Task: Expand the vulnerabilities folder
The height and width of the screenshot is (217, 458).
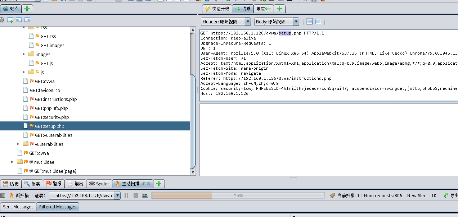Action: pyautogui.click(x=18, y=144)
